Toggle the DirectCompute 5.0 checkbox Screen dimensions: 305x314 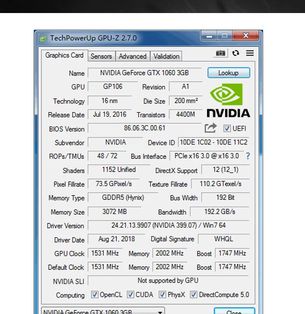coord(194,294)
